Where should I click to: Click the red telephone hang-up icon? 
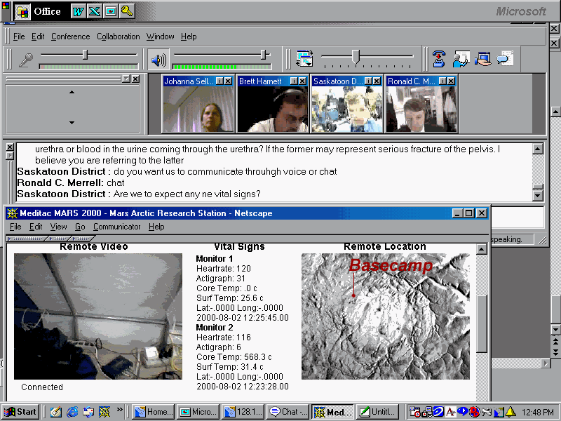click(439, 59)
